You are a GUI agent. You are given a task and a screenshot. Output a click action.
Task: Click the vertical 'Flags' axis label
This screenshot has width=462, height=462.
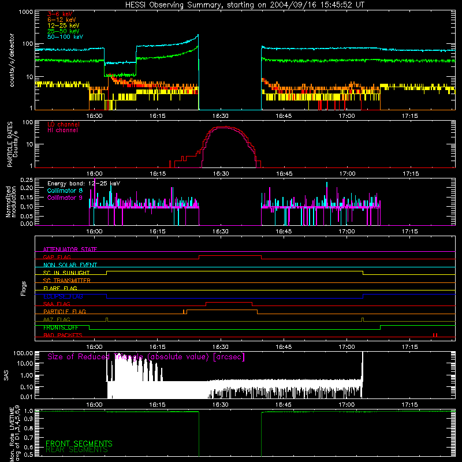point(24,288)
